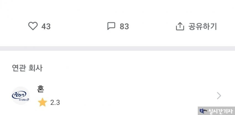
Task: Tap the blue Hon oval emblem
Action: tap(19, 95)
